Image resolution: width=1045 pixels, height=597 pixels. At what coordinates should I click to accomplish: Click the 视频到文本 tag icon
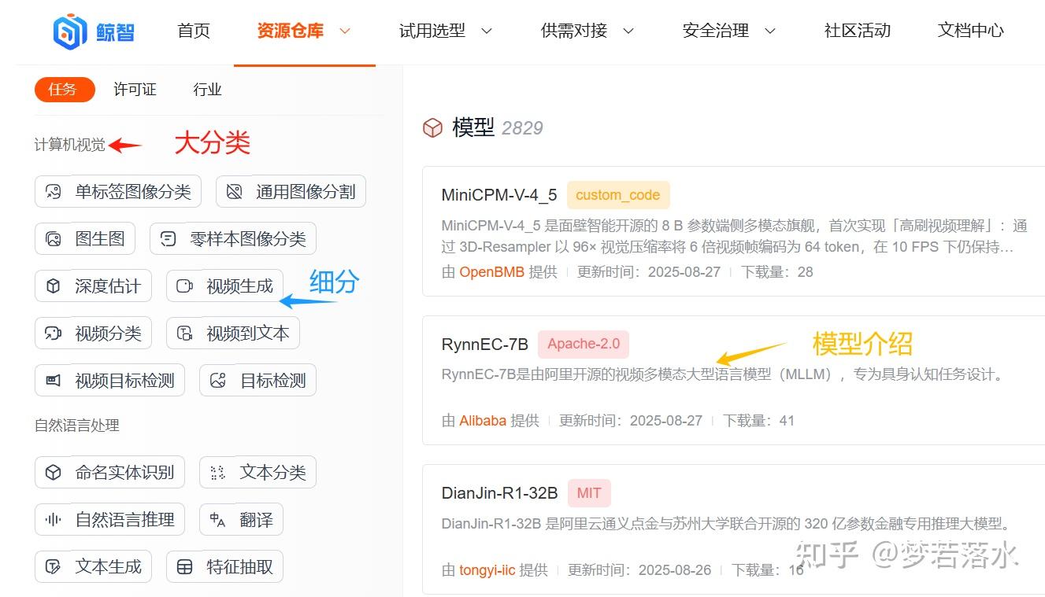click(x=185, y=334)
